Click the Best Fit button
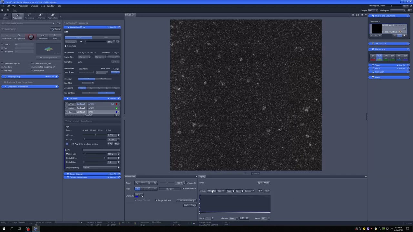This screenshot has height=232, width=413. [221, 191]
